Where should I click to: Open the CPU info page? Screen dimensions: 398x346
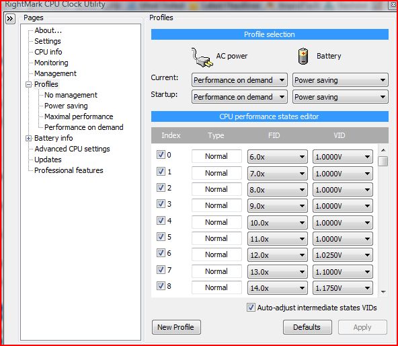[48, 52]
